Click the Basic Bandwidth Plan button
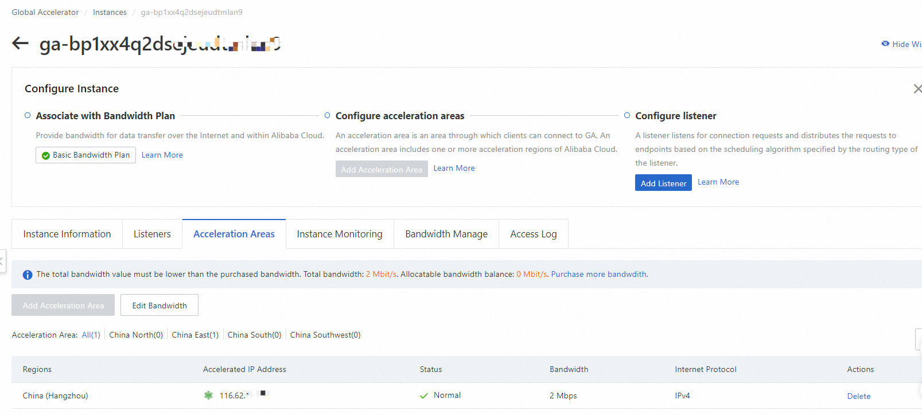Screen dimensions: 922x415 [x=85, y=155]
